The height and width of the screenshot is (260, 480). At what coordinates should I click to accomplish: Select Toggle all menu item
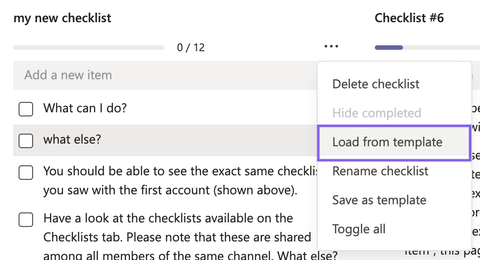click(359, 229)
